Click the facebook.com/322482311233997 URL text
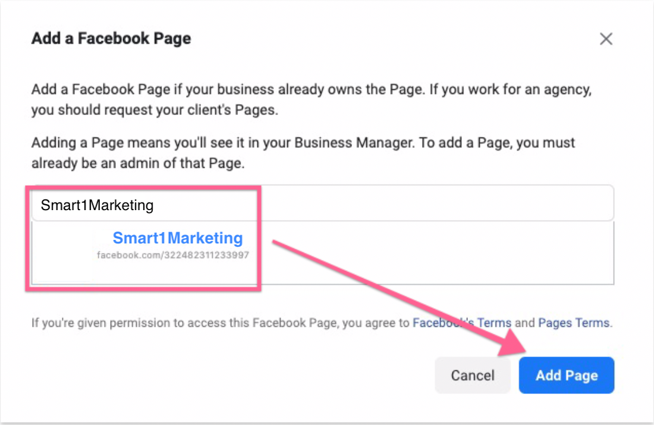 click(172, 255)
